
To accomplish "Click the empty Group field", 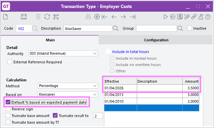I will (156, 28).
